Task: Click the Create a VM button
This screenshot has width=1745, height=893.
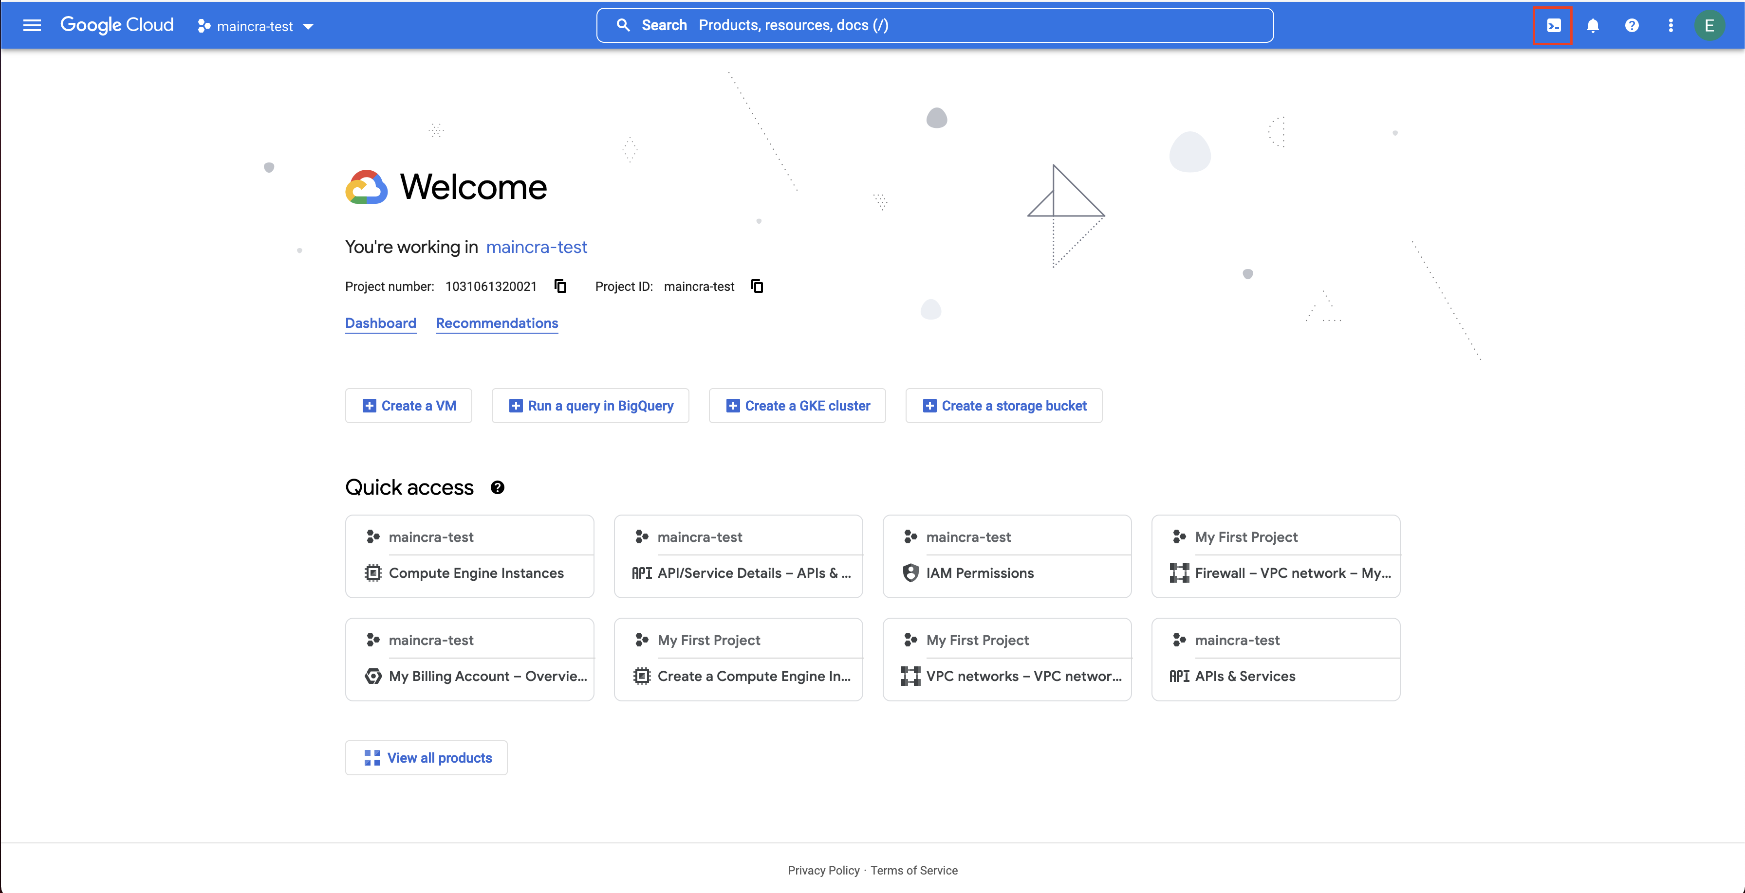Action: [408, 406]
